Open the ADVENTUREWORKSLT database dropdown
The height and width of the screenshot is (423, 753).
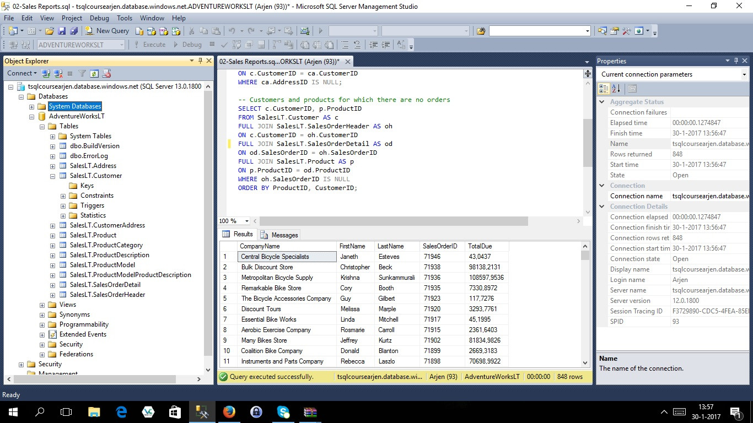point(121,45)
